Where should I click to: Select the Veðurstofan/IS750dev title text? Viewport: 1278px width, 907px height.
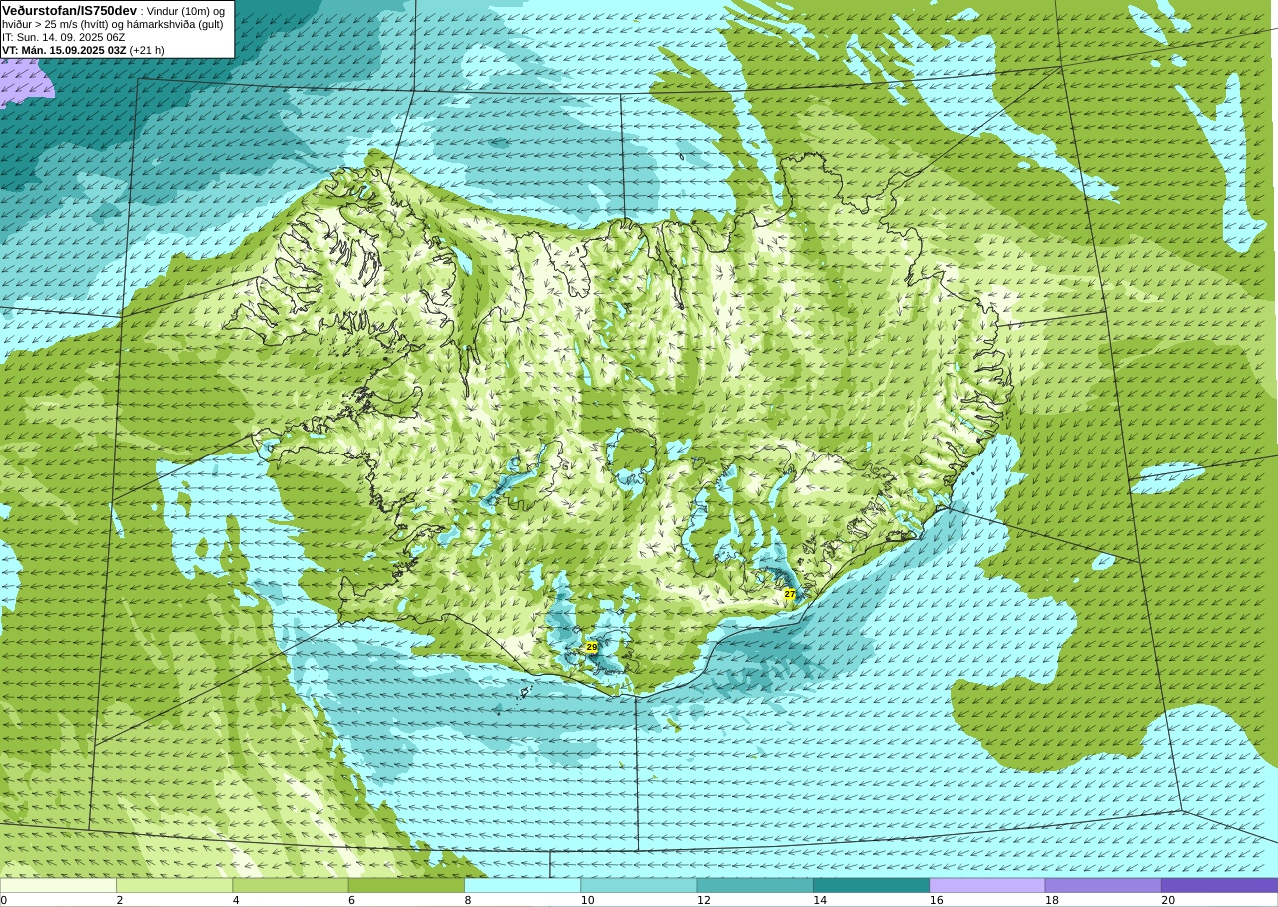click(70, 10)
